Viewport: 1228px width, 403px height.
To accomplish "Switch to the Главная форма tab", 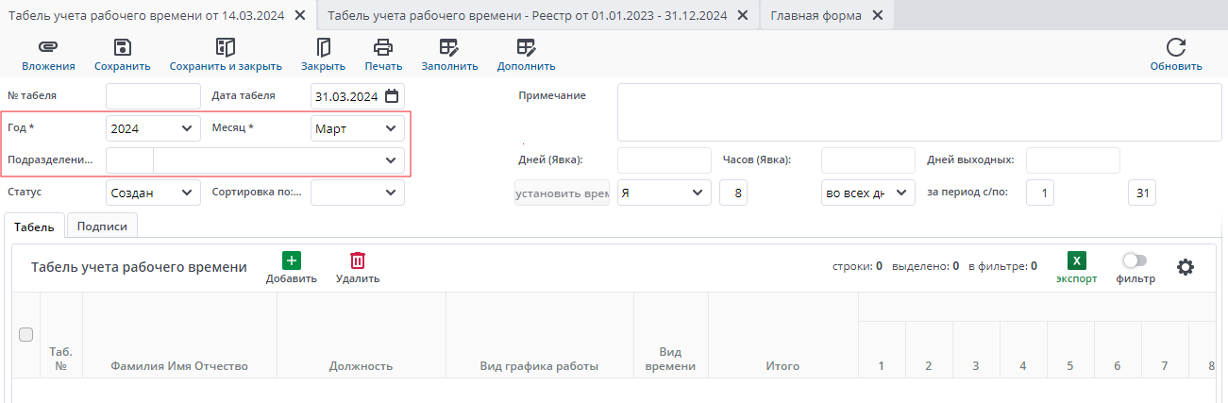I will (x=816, y=15).
